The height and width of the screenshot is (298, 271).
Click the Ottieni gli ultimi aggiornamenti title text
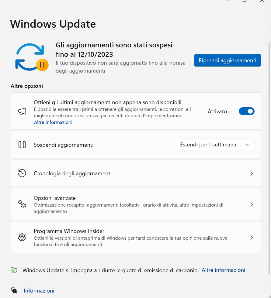coord(108,102)
